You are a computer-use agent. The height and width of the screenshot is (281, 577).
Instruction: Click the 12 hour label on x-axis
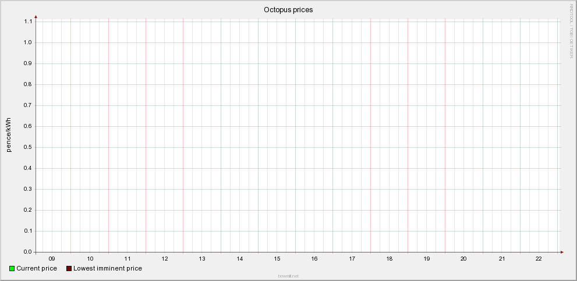click(x=165, y=258)
